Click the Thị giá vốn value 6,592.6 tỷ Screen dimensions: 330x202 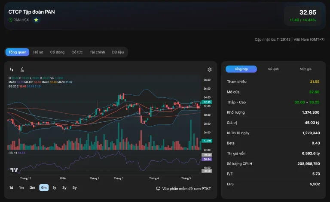pyautogui.click(x=311, y=153)
